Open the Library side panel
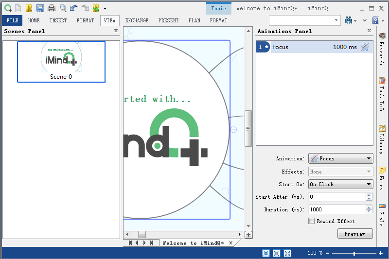This screenshot has height=259, width=389. 382,139
